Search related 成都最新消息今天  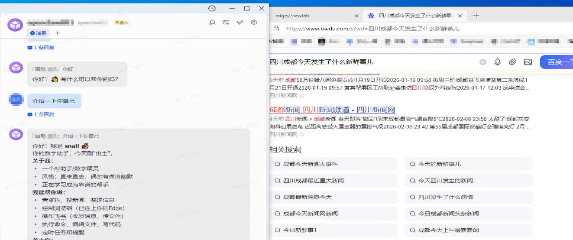click(333, 197)
